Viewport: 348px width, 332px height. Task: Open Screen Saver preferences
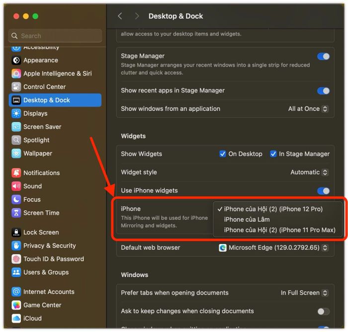tap(42, 127)
